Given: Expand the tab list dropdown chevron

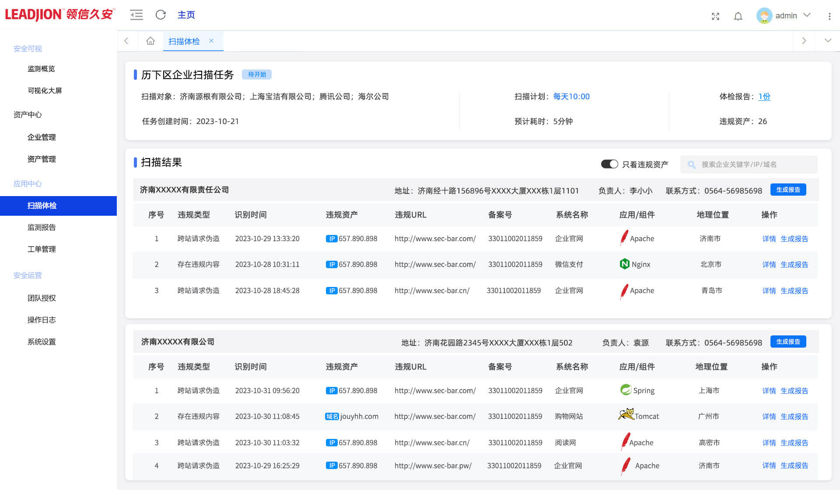Looking at the screenshot, I should coord(828,41).
